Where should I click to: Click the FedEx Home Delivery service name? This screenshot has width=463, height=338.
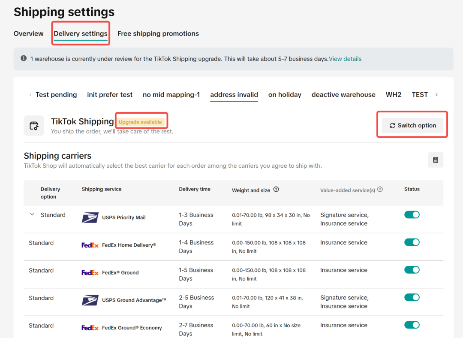click(x=129, y=245)
